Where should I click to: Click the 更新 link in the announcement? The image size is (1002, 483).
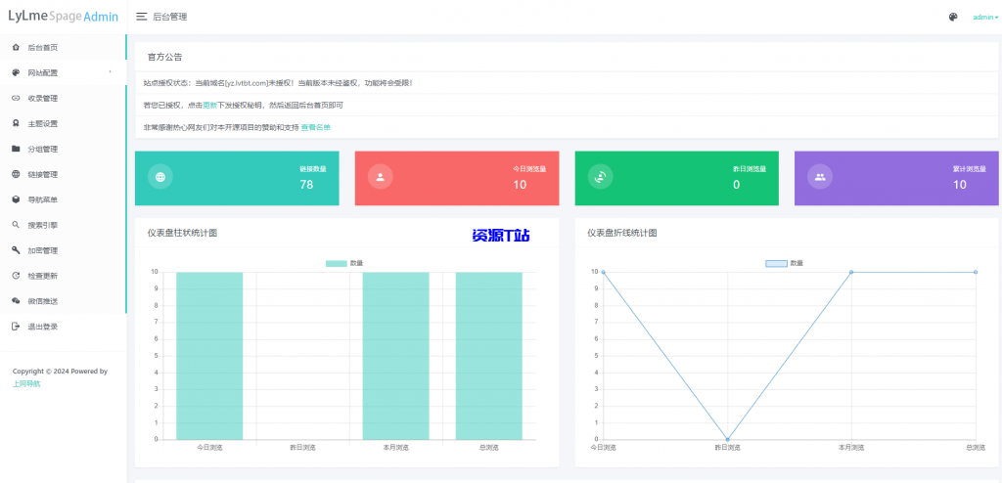pyautogui.click(x=209, y=105)
